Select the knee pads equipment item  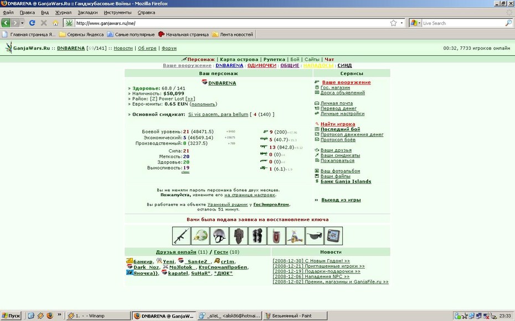point(257,236)
